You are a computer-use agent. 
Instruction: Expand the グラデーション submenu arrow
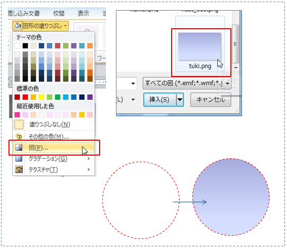click(x=89, y=158)
